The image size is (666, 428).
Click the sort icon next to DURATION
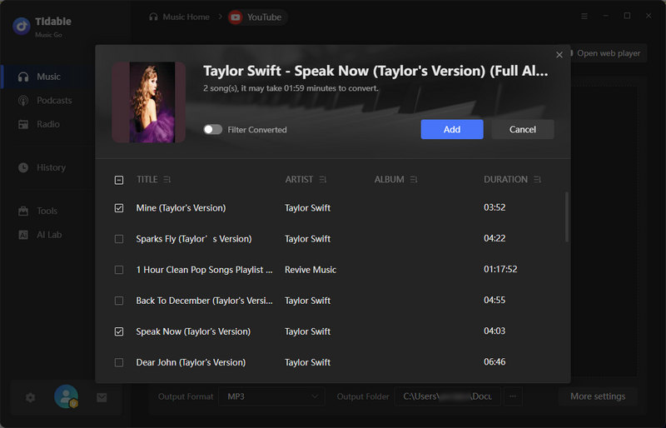coord(538,180)
